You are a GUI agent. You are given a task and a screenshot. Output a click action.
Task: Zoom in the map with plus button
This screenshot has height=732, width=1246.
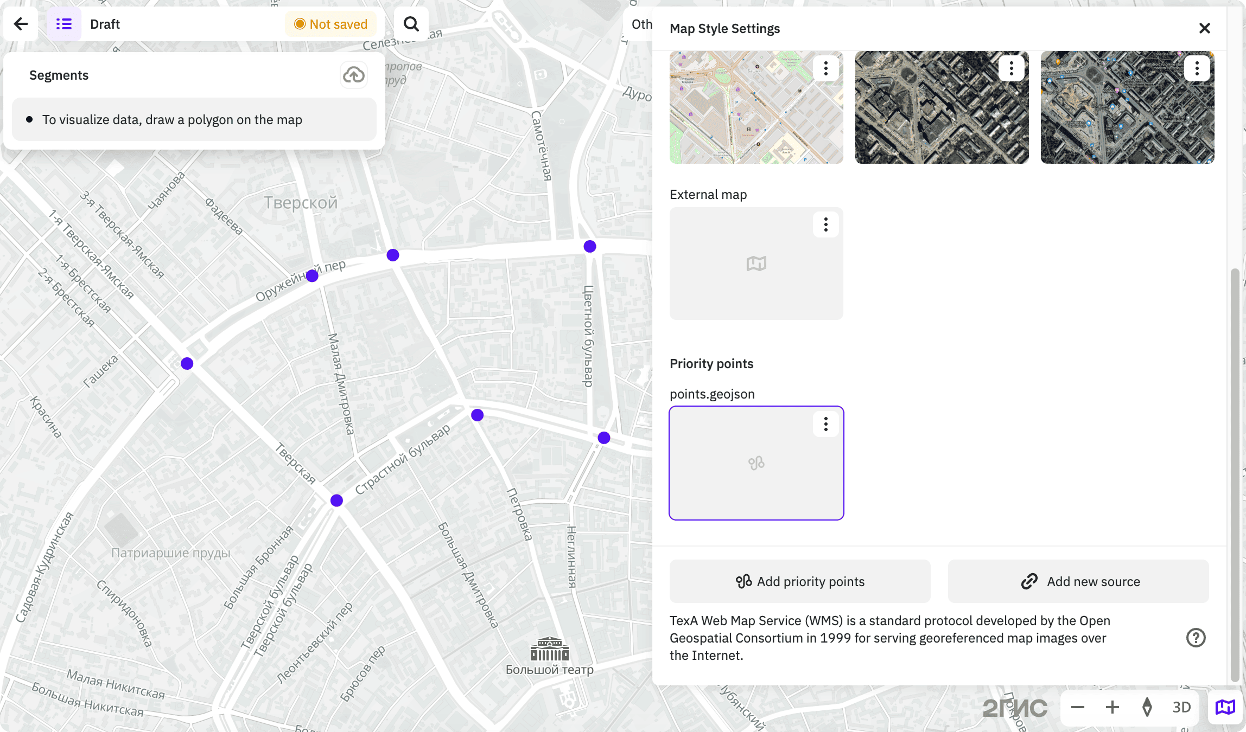pyautogui.click(x=1112, y=707)
